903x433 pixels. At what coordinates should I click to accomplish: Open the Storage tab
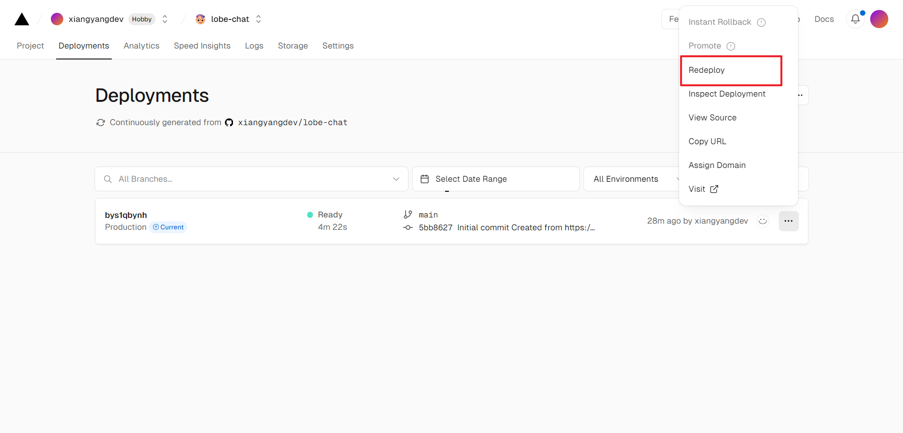293,46
